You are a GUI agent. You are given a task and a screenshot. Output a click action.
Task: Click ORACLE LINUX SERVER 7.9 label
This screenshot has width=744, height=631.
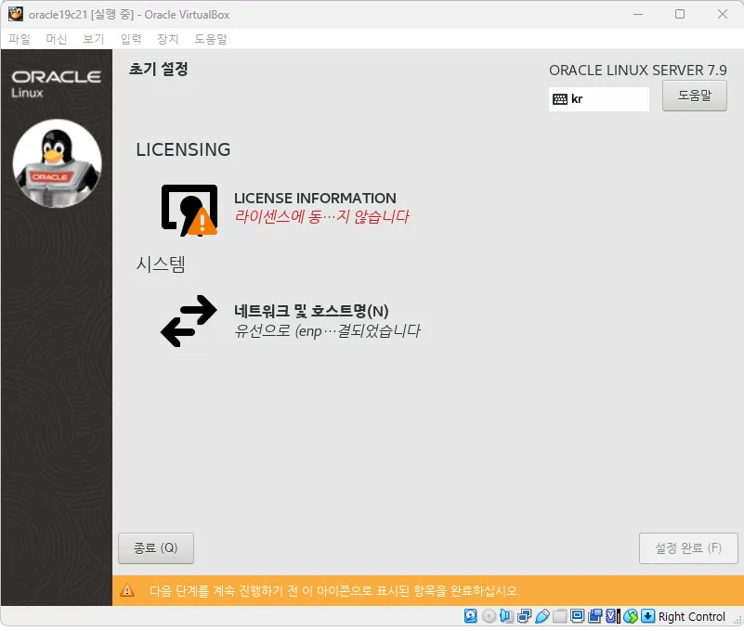[638, 71]
